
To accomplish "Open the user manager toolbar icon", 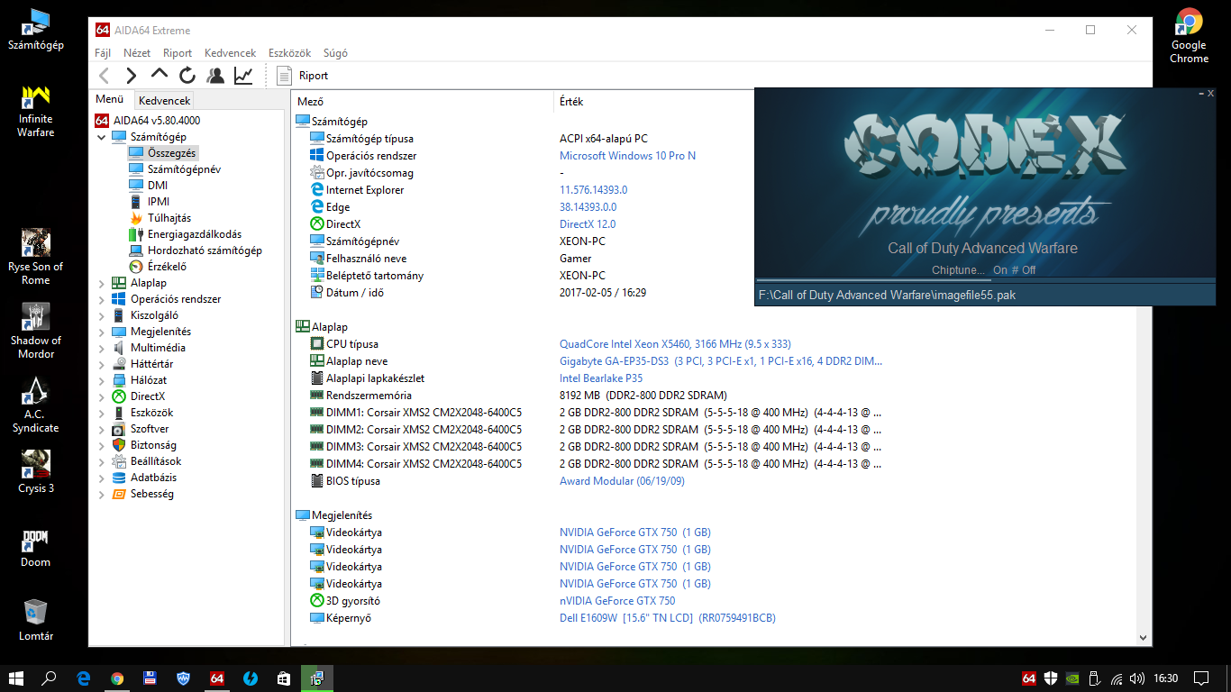I will point(214,76).
